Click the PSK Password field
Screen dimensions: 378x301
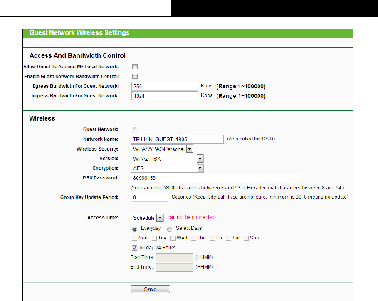tap(216, 178)
